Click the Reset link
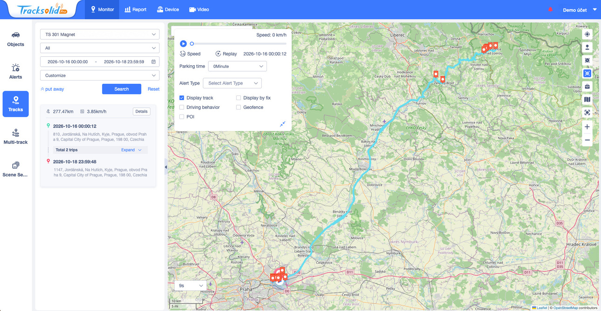 tap(153, 89)
